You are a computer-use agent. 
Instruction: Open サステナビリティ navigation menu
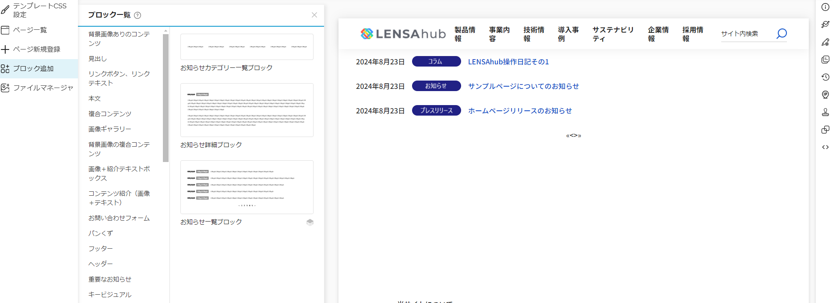tap(613, 34)
